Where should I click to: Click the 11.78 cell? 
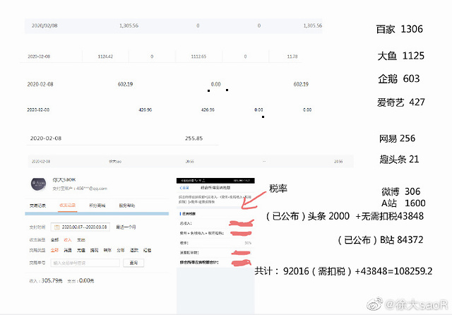click(292, 57)
